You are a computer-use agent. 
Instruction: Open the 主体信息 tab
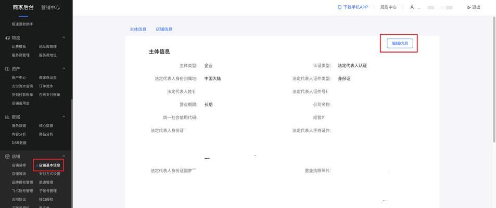click(138, 29)
